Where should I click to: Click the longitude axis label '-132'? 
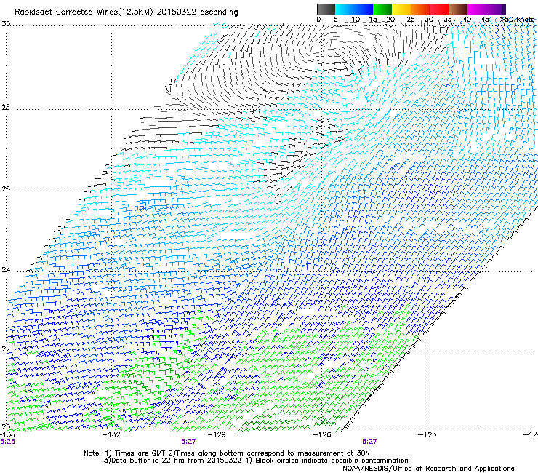(x=112, y=434)
